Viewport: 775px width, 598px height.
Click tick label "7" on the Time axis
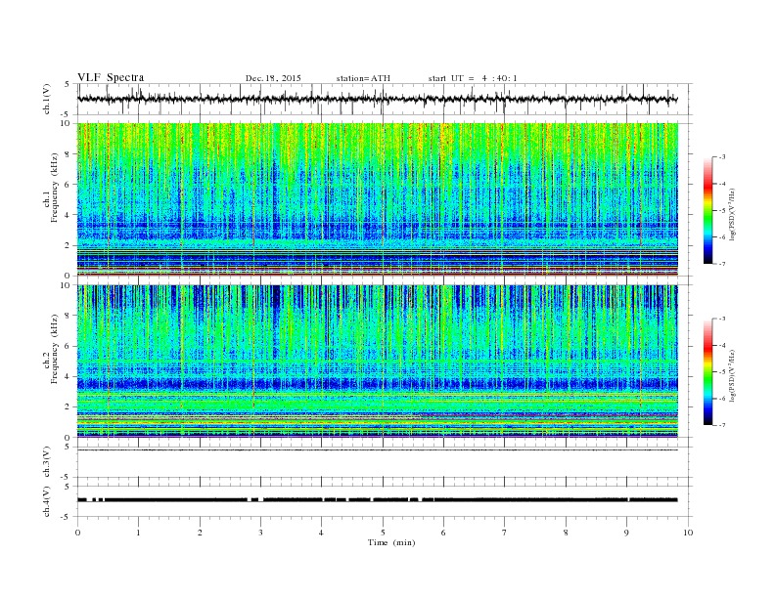(x=504, y=533)
